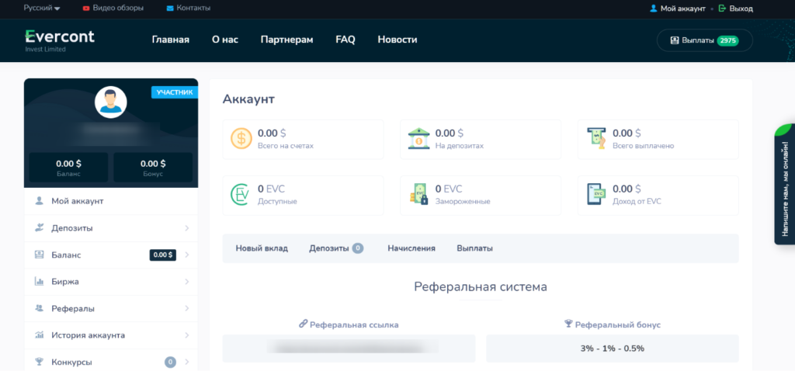Switch to the Новый вклад tab
The height and width of the screenshot is (371, 795).
[262, 248]
